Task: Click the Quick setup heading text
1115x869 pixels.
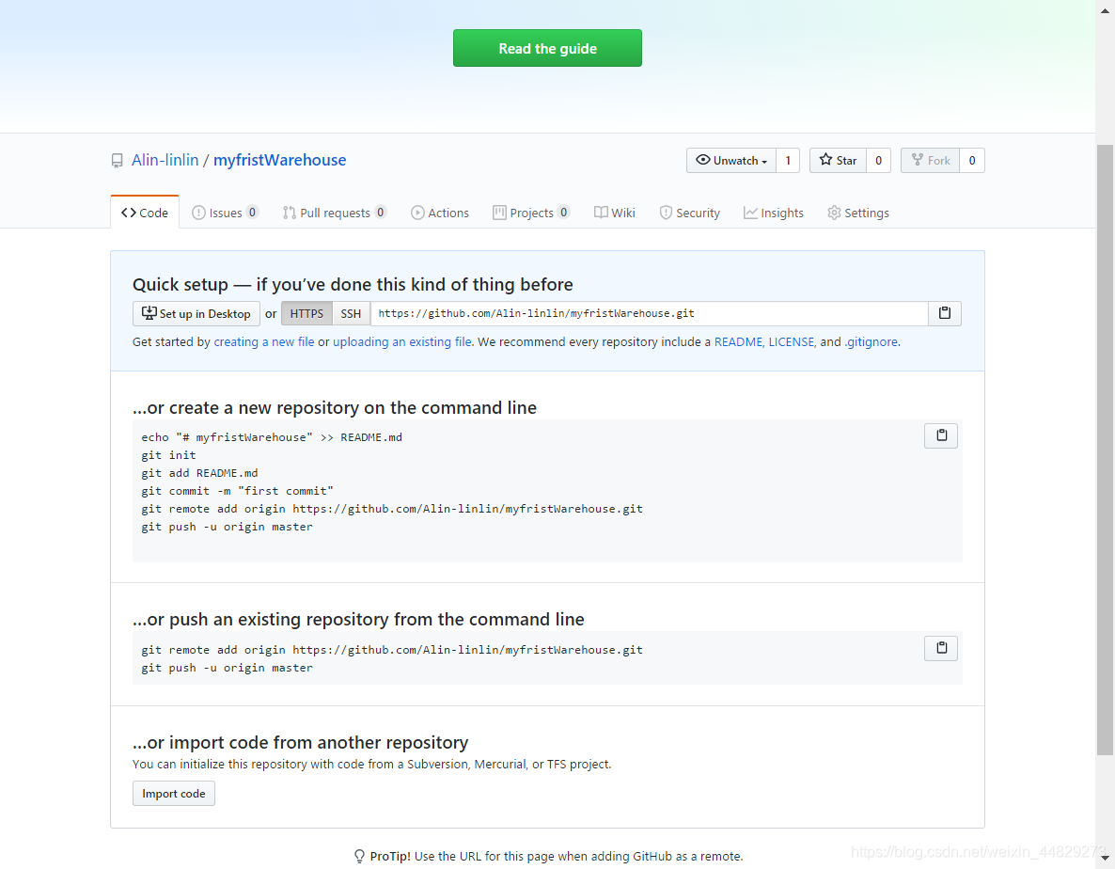Action: coord(353,284)
